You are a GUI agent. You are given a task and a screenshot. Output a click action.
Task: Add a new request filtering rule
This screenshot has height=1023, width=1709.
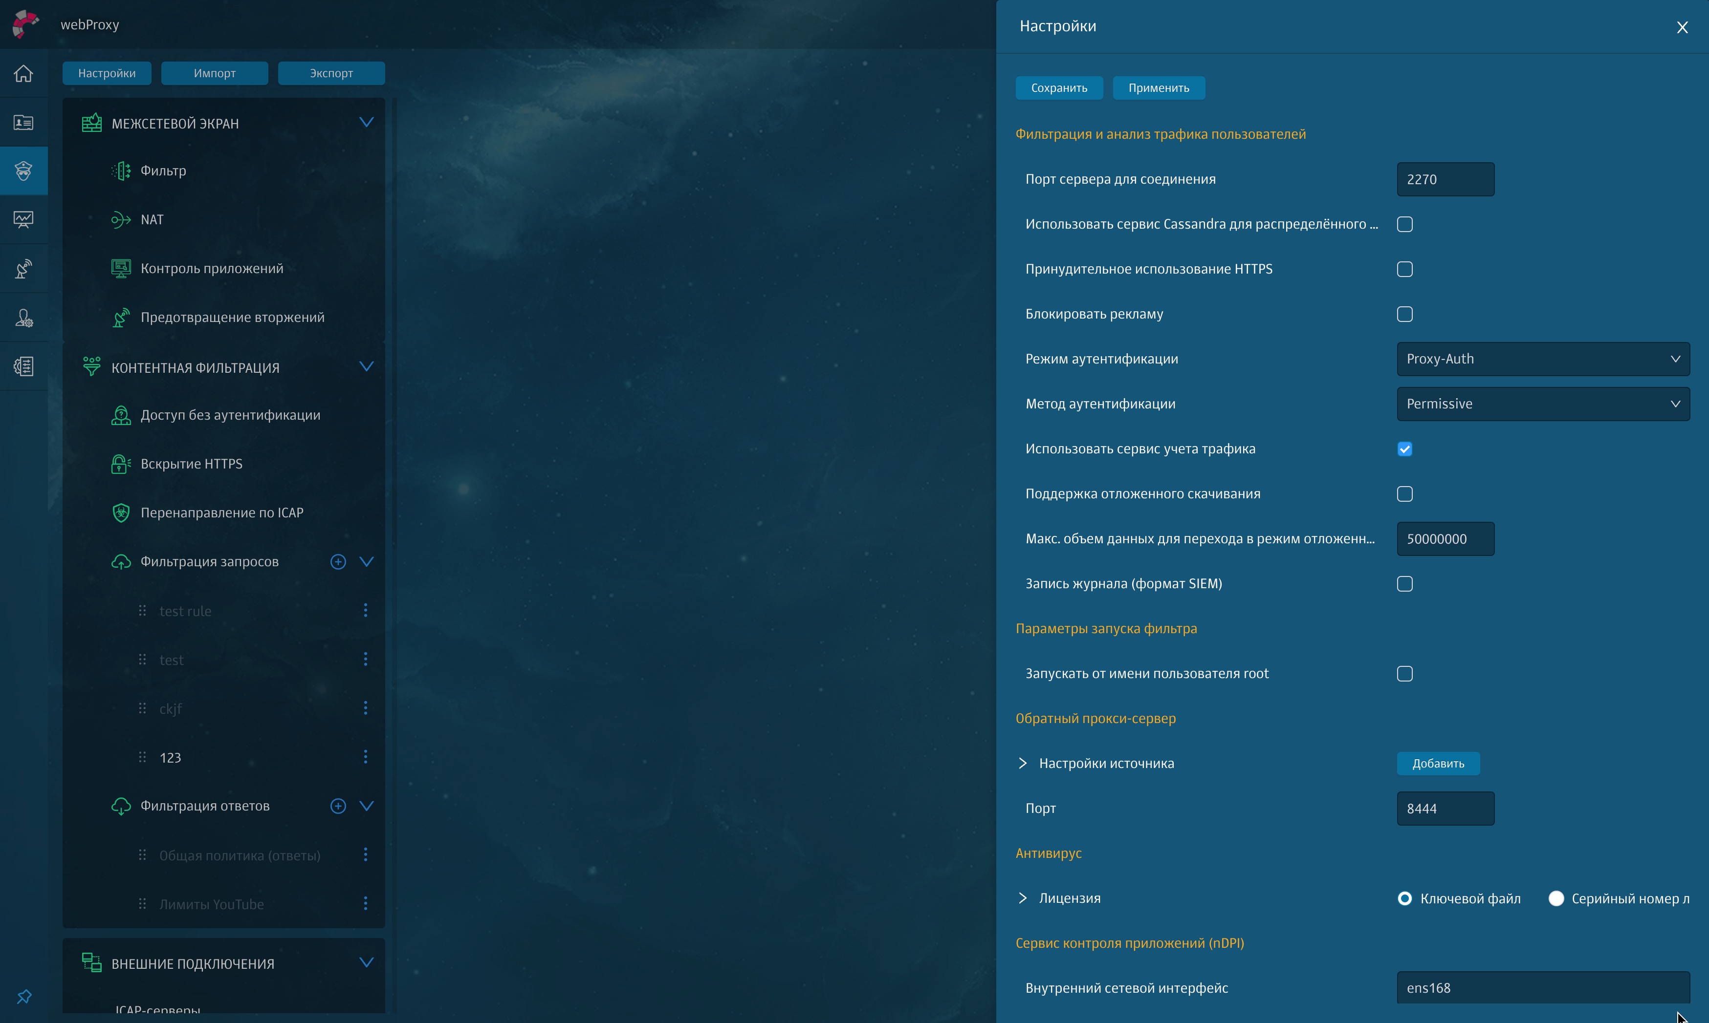point(338,562)
